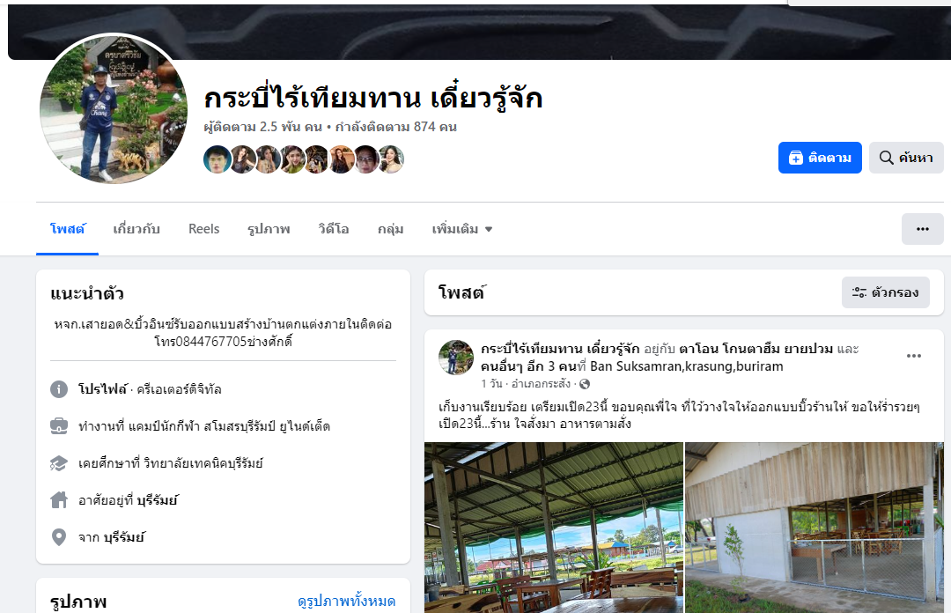
Task: Open the post's three-dots options menu
Action: coord(914,357)
